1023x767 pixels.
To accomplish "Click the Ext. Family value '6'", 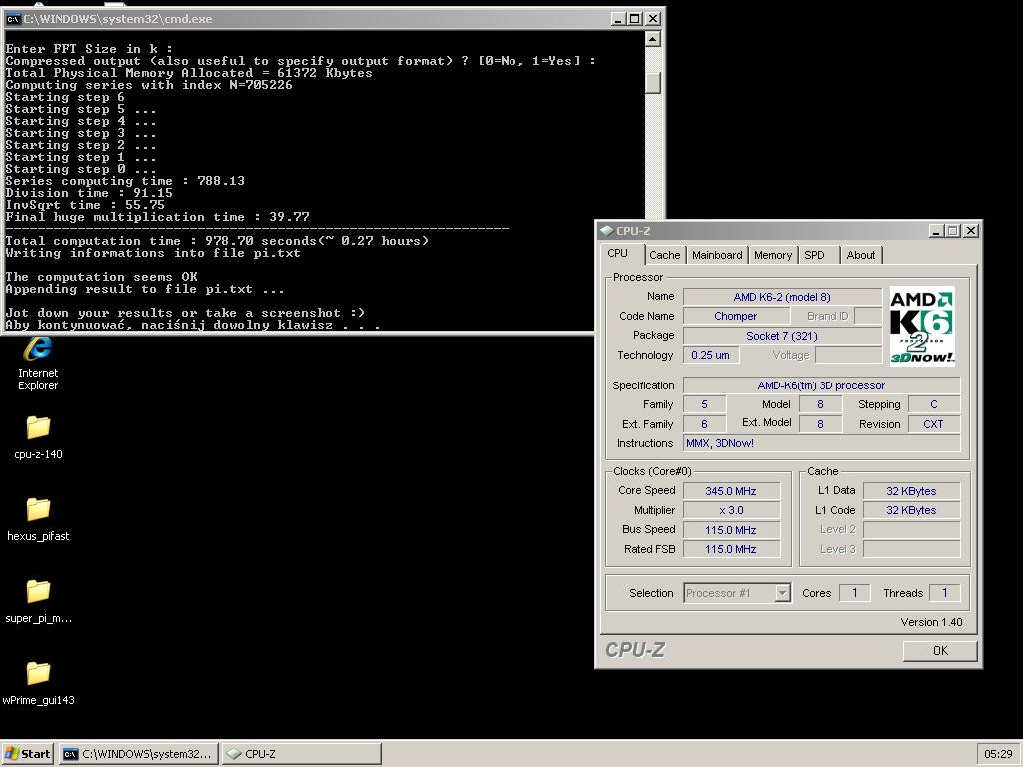I will [704, 424].
